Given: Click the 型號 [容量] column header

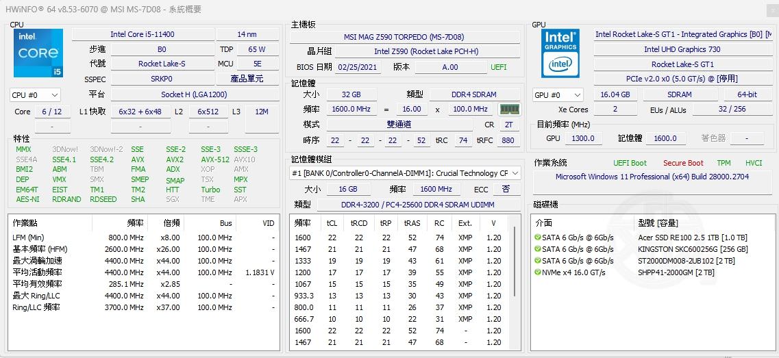Looking at the screenshot, I should tap(704, 223).
